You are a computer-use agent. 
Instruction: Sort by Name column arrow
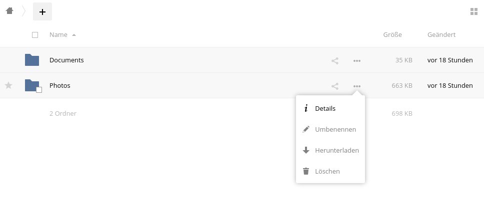pos(74,35)
